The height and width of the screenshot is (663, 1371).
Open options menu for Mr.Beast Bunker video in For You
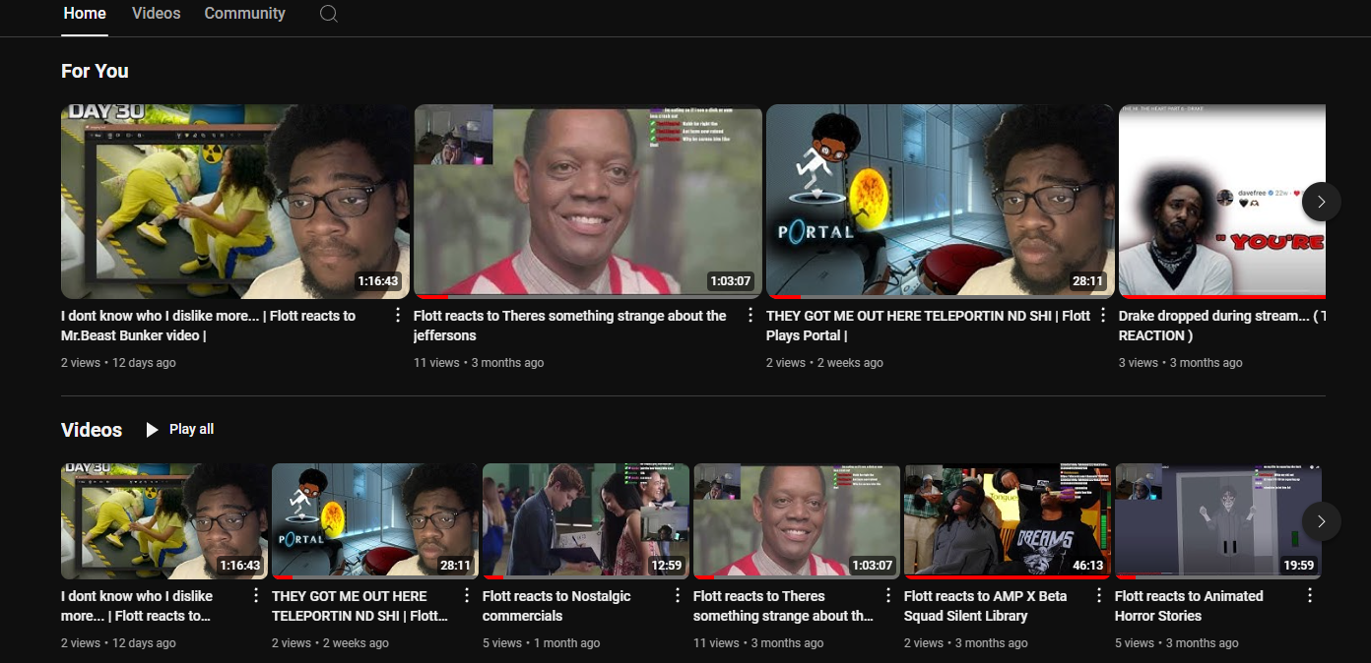(x=398, y=315)
